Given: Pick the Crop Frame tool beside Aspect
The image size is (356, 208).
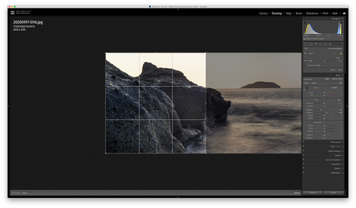Looking at the screenshot, I should [x=305, y=53].
